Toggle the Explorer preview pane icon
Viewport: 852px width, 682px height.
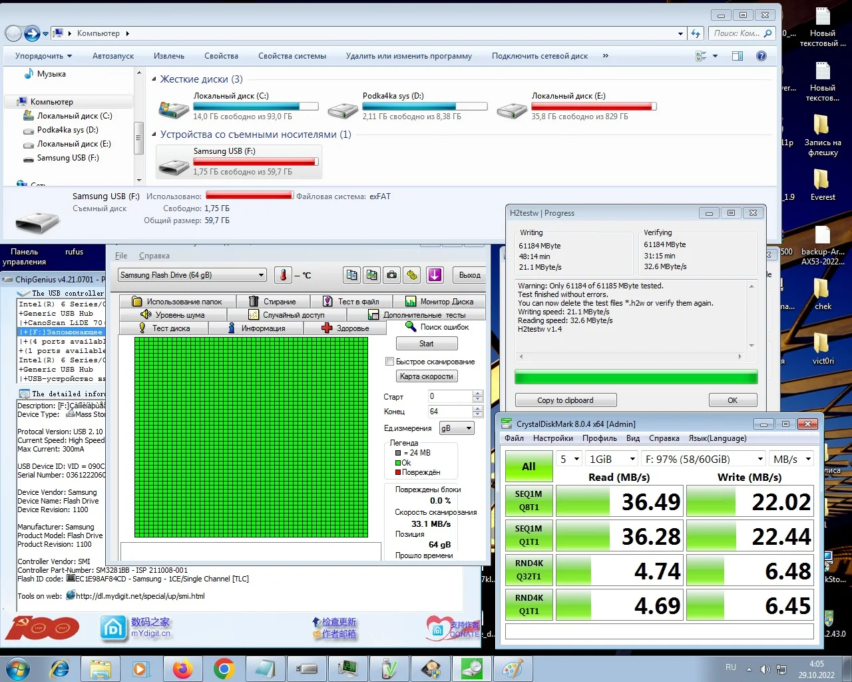(x=738, y=56)
